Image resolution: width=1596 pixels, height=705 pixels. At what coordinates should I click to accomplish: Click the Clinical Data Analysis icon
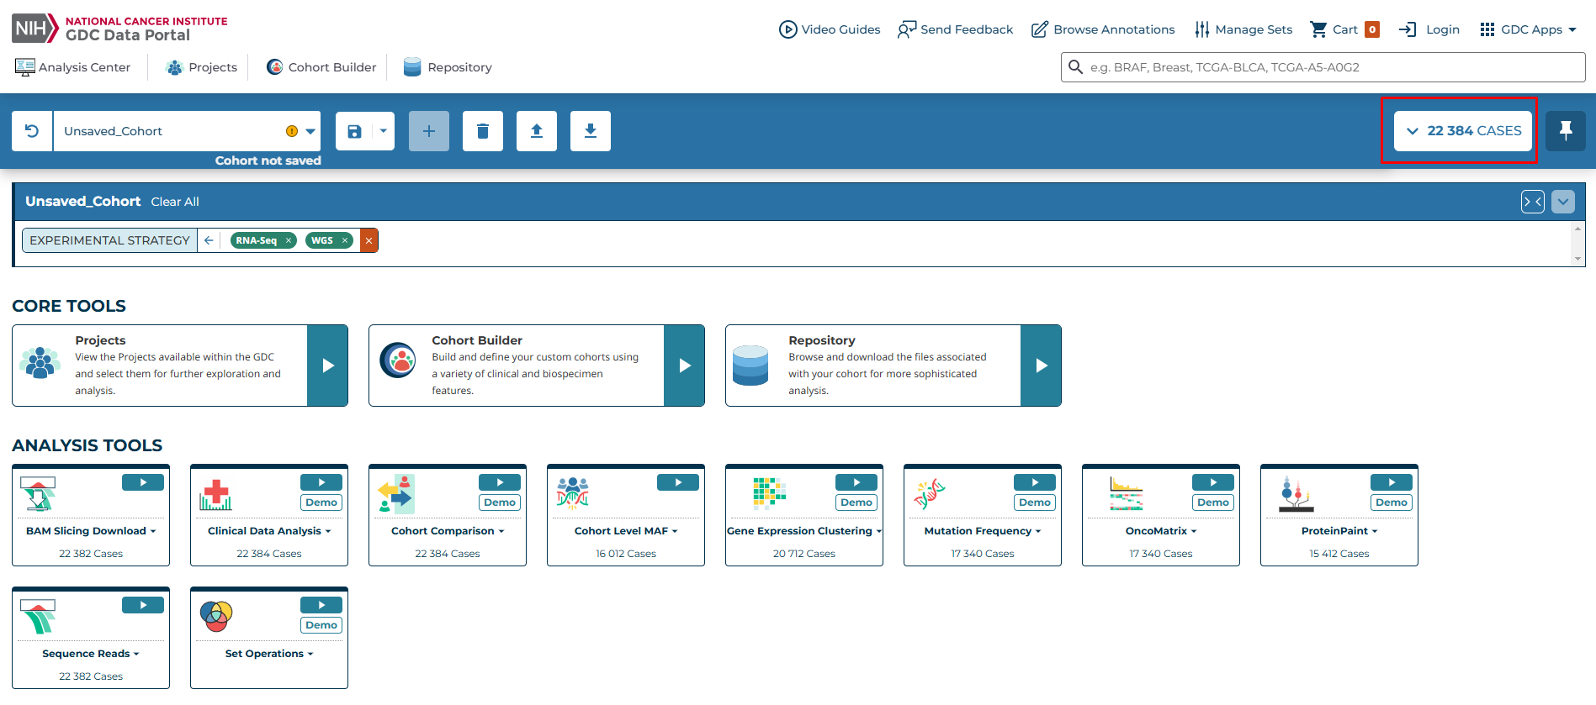click(x=216, y=494)
